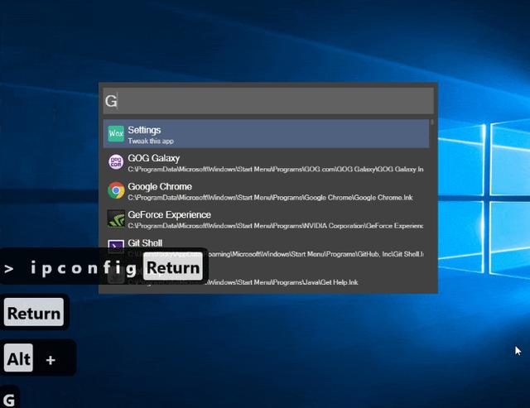The image size is (530, 408).
Task: Click the Wox search input field
Action: pyautogui.click(x=268, y=101)
